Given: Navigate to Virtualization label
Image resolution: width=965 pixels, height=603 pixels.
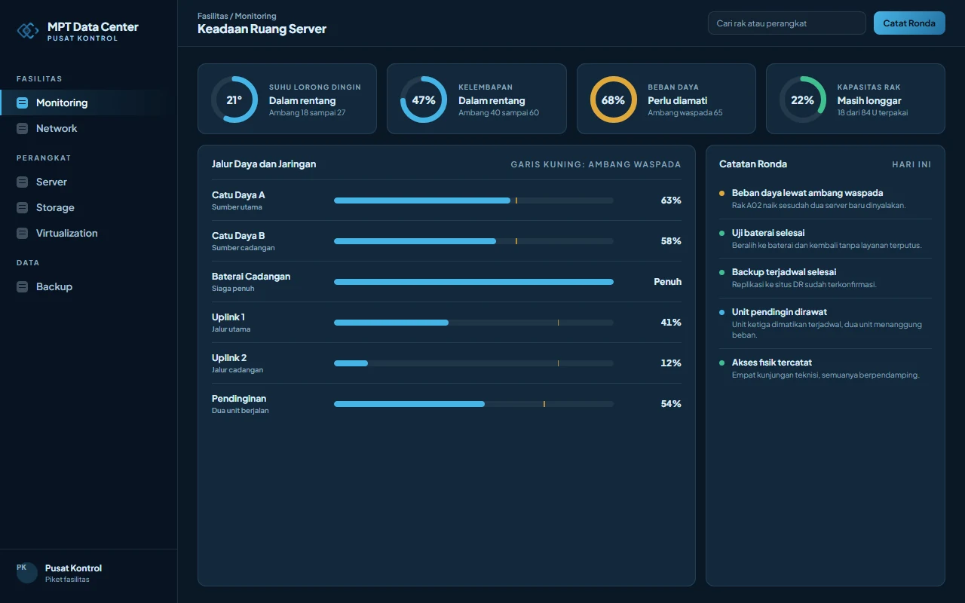Looking at the screenshot, I should (67, 233).
